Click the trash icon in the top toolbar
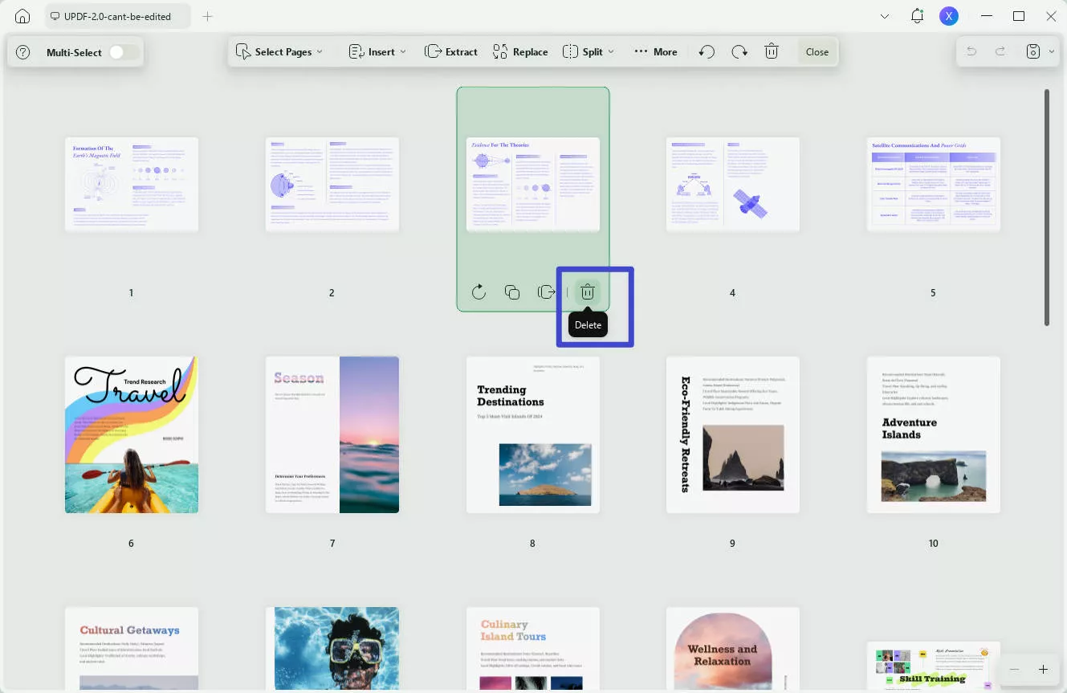This screenshot has width=1067, height=693. pos(772,52)
